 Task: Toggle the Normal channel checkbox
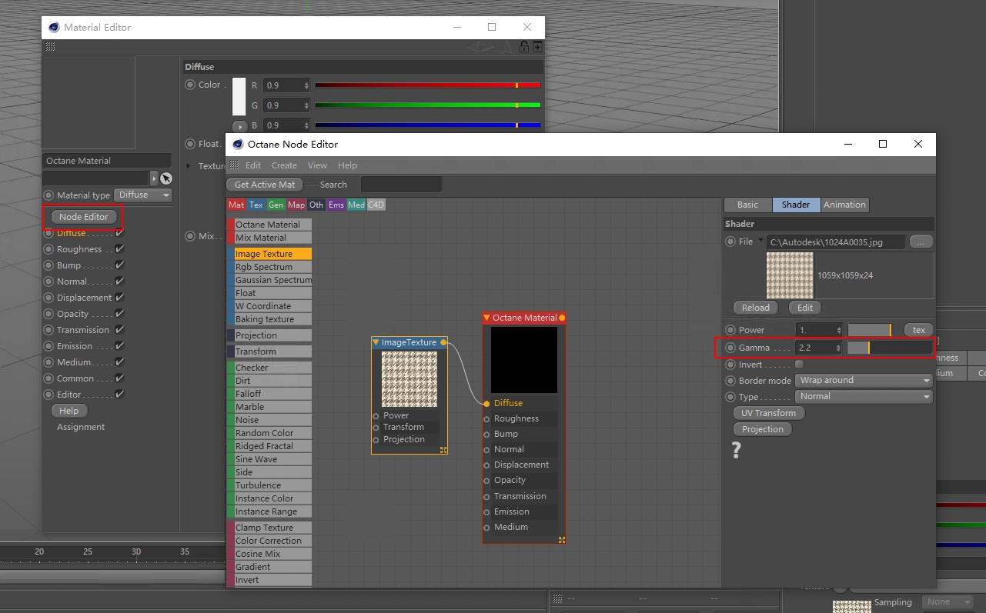coord(119,282)
